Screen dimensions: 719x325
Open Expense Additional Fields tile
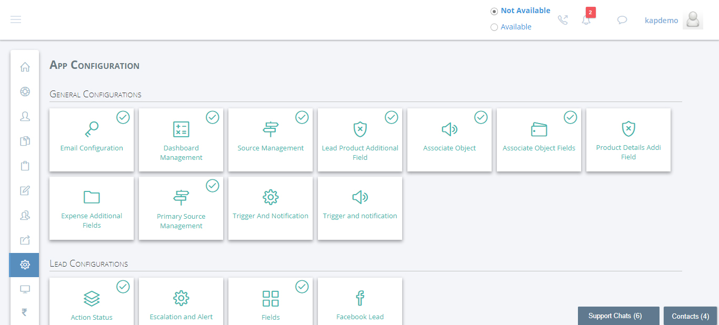click(92, 208)
